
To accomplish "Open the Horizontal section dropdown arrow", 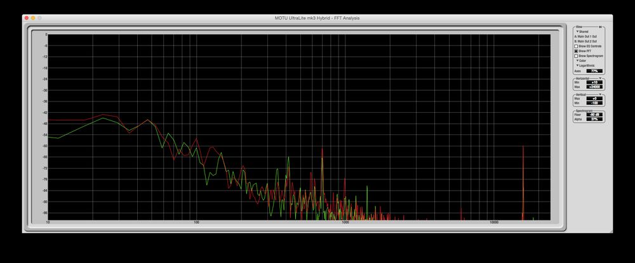I will (x=600, y=79).
